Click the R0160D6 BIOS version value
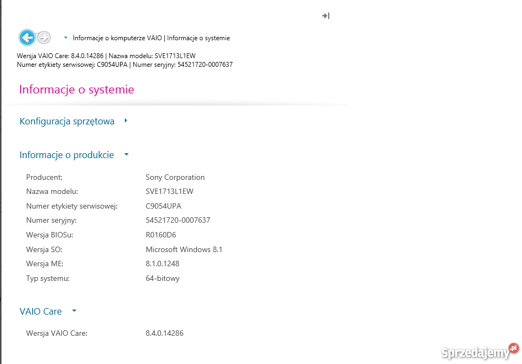 click(x=161, y=235)
